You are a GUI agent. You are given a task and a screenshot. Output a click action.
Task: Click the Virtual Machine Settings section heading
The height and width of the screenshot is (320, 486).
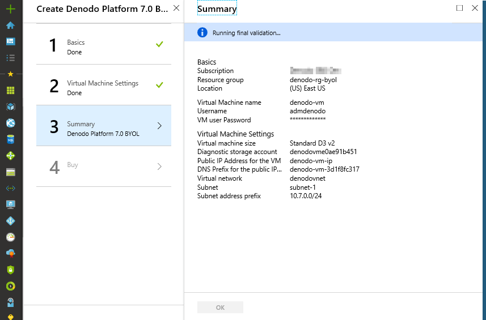(235, 134)
